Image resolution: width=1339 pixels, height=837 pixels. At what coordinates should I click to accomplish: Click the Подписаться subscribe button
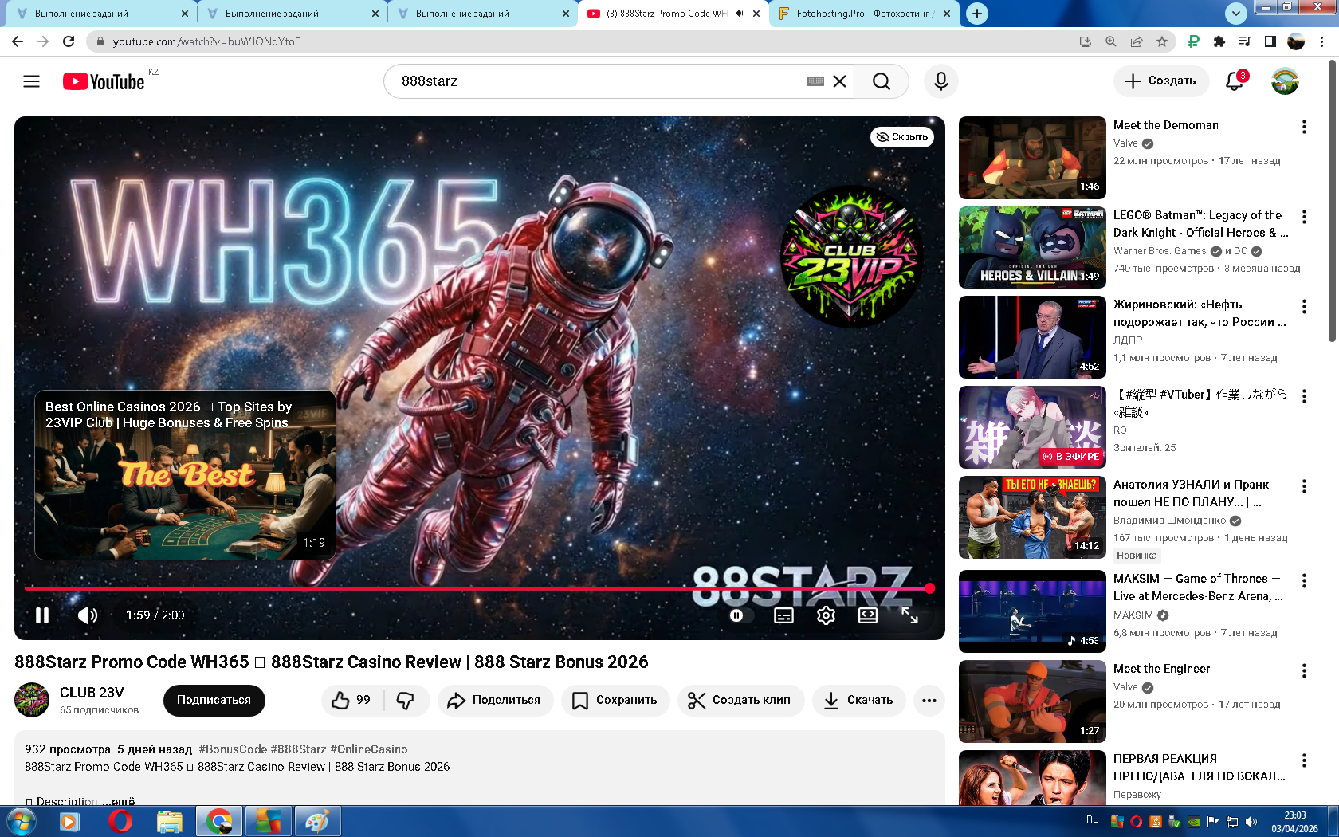(214, 700)
